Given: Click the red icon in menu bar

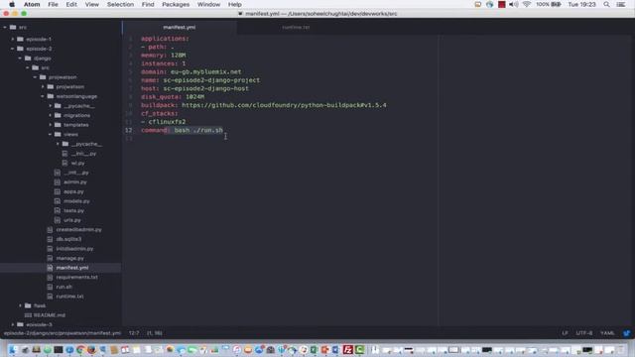Looking at the screenshot, I should click(501, 4).
